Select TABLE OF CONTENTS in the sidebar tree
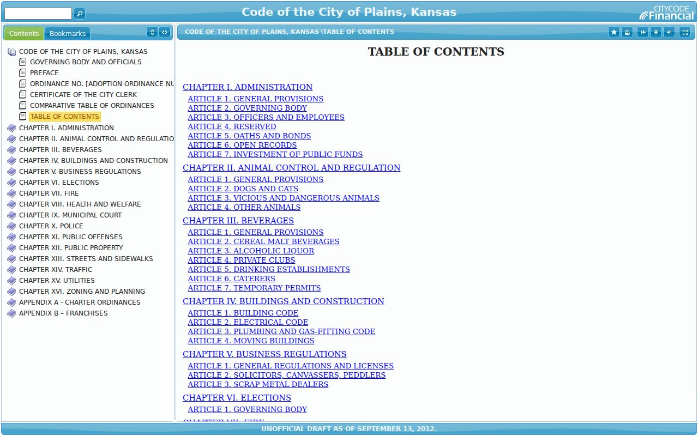698x436 pixels. click(x=64, y=116)
